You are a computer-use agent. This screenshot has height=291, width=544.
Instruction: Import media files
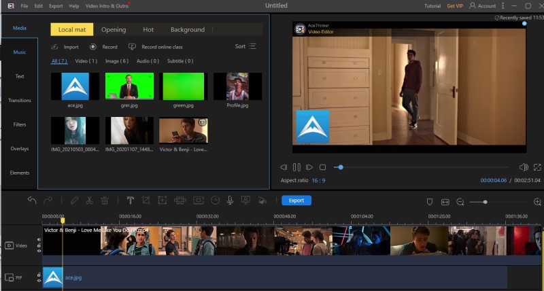tap(65, 47)
